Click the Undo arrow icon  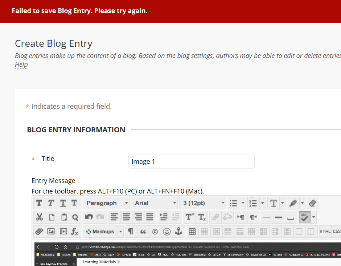(89, 217)
